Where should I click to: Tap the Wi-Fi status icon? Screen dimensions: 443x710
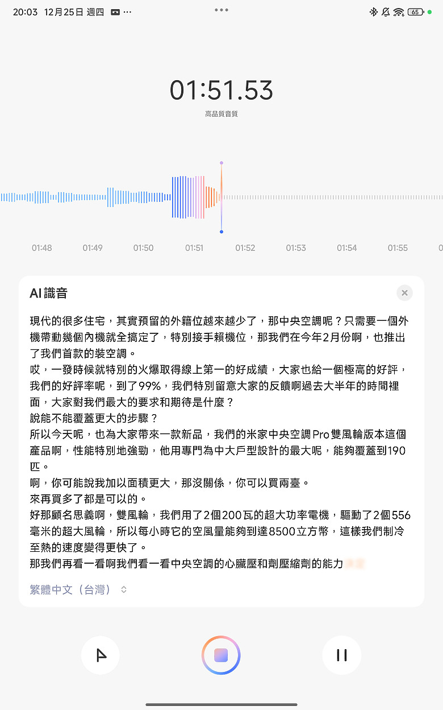pos(399,12)
